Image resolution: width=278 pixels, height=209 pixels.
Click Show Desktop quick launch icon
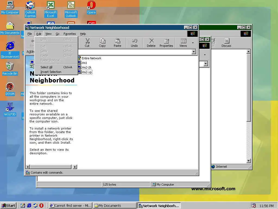[x=23, y=206]
